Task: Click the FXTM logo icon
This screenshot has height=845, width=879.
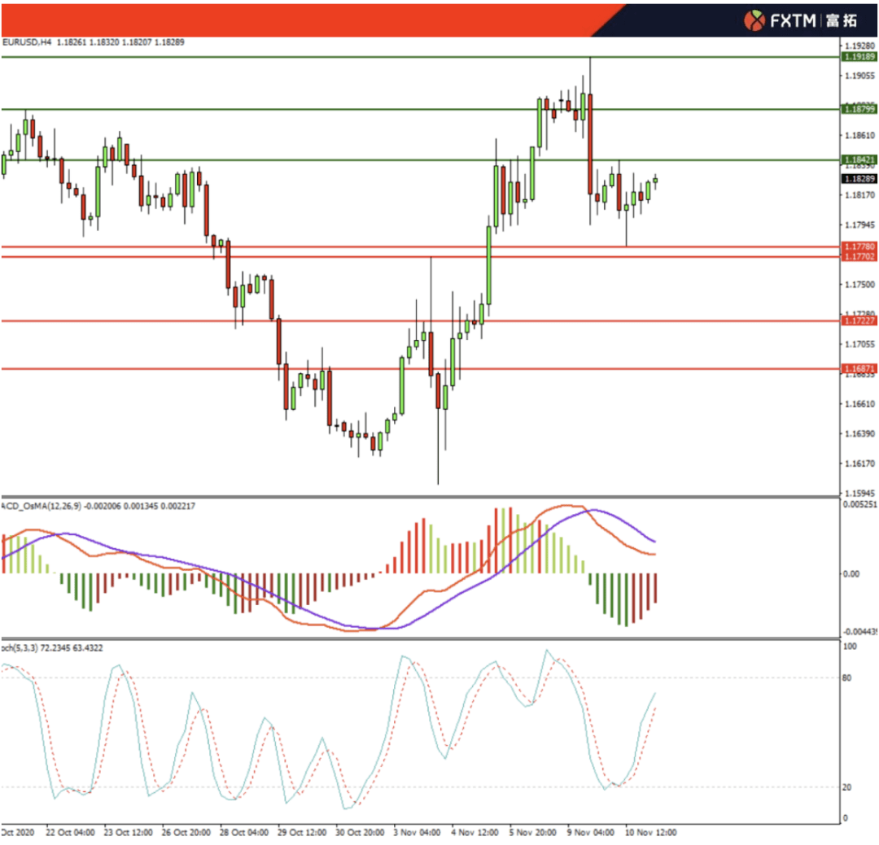Action: (x=756, y=21)
